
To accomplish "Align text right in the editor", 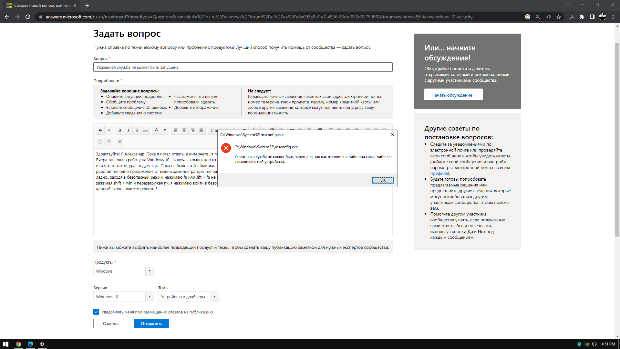I will pyautogui.click(x=193, y=130).
